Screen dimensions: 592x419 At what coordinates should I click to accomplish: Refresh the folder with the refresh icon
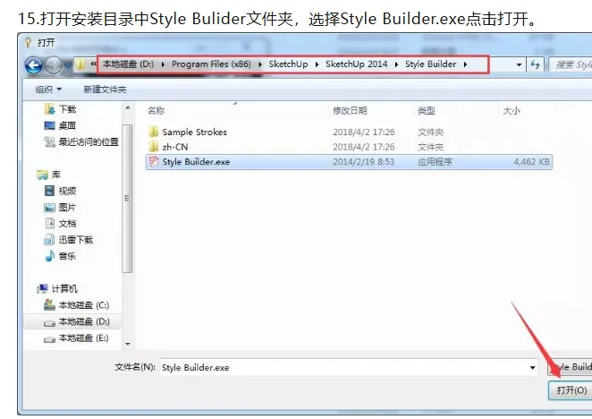pos(535,64)
